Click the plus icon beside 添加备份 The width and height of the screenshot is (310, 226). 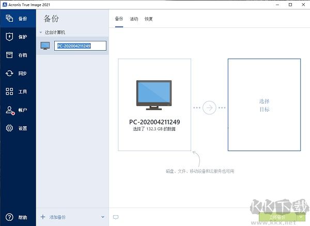point(43,217)
